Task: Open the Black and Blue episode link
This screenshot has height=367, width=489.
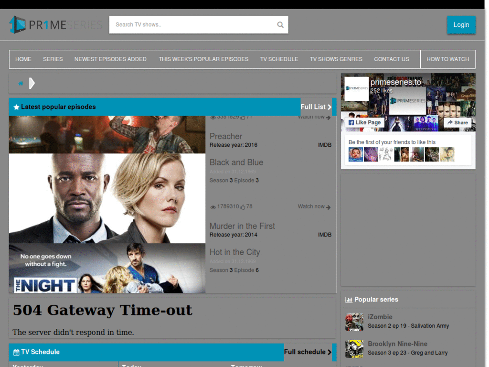Action: 236,162
